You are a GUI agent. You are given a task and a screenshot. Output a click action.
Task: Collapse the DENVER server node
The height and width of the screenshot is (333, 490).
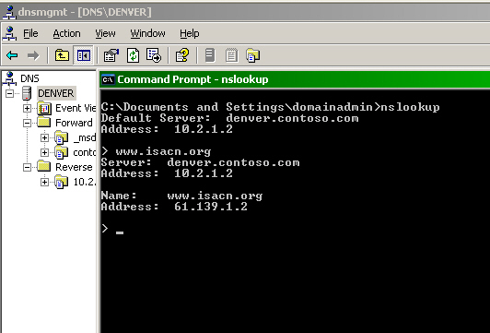(x=10, y=93)
